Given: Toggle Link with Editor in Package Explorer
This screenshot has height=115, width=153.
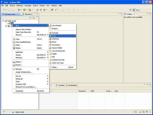Looking at the screenshot, I should click(34, 18).
